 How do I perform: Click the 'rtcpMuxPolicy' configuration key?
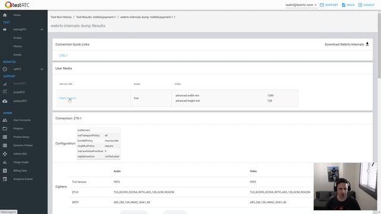(86, 146)
